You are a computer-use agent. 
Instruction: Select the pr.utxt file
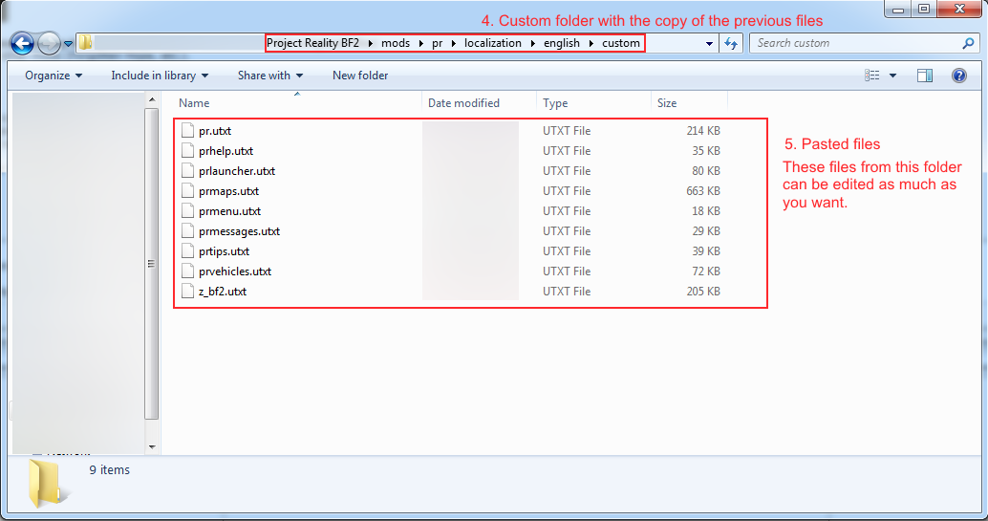point(215,131)
